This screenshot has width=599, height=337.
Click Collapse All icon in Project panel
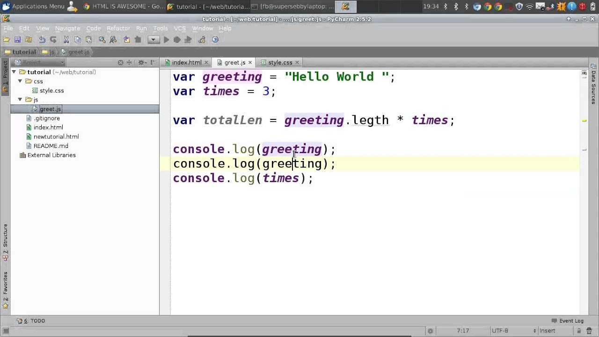[x=130, y=62]
